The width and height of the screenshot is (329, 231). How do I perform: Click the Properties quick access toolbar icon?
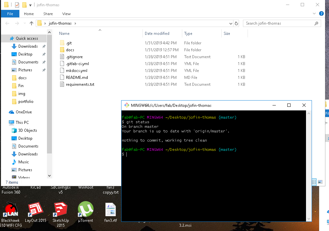pos(17,5)
